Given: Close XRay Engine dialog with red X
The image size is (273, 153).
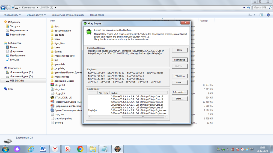Looking at the screenshot, I should [185, 23].
